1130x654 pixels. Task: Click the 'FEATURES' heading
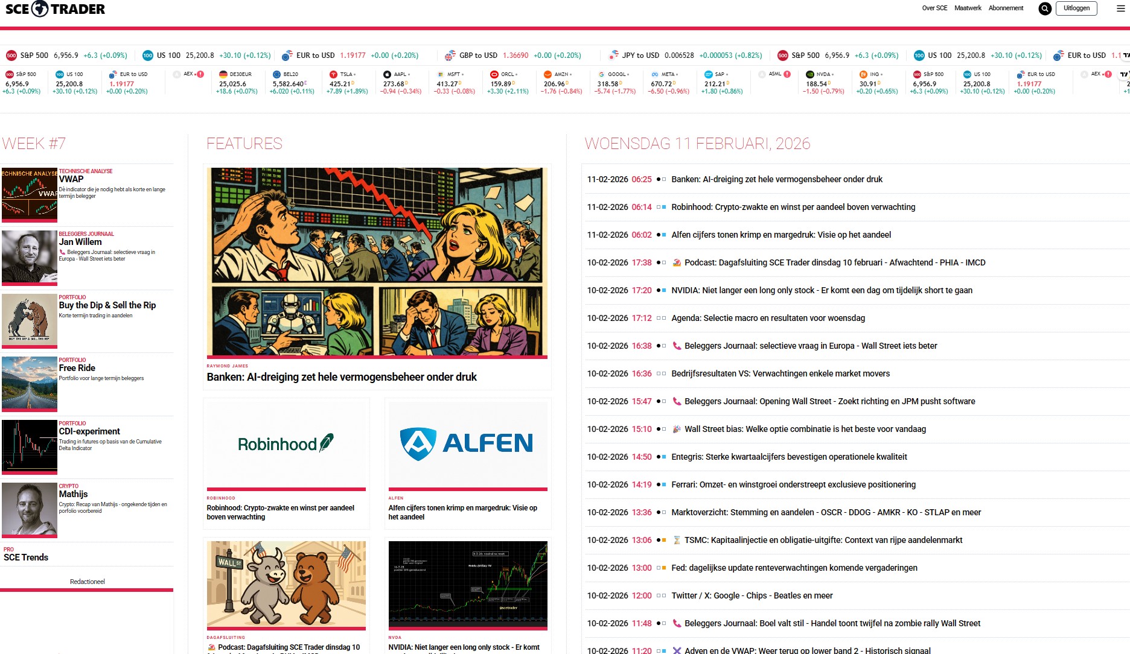point(244,144)
